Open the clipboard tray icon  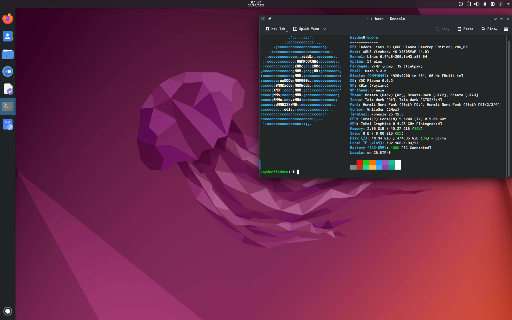[x=469, y=4]
